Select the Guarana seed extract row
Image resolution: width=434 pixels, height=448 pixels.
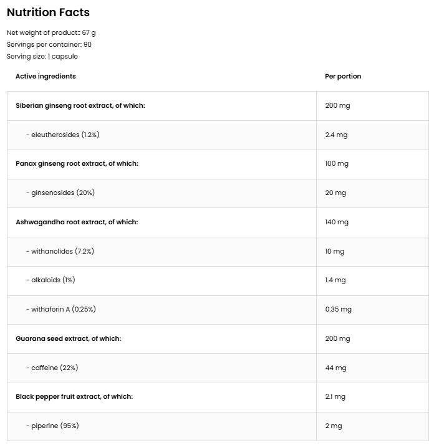tap(68, 338)
